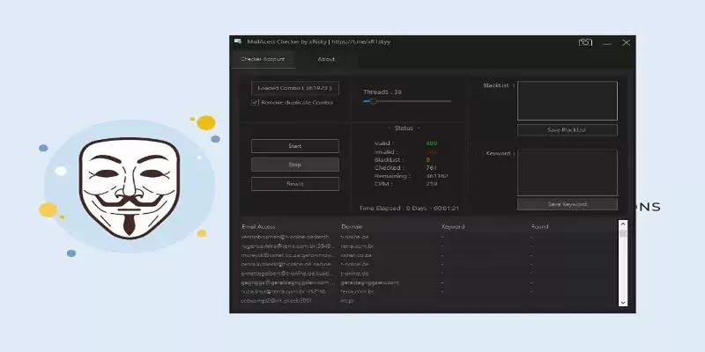Click the results list scrollbar thumb
The width and height of the screenshot is (705, 352).
click(623, 233)
